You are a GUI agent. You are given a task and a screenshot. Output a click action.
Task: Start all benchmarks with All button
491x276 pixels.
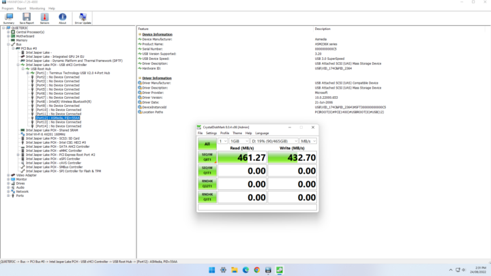[207, 144]
